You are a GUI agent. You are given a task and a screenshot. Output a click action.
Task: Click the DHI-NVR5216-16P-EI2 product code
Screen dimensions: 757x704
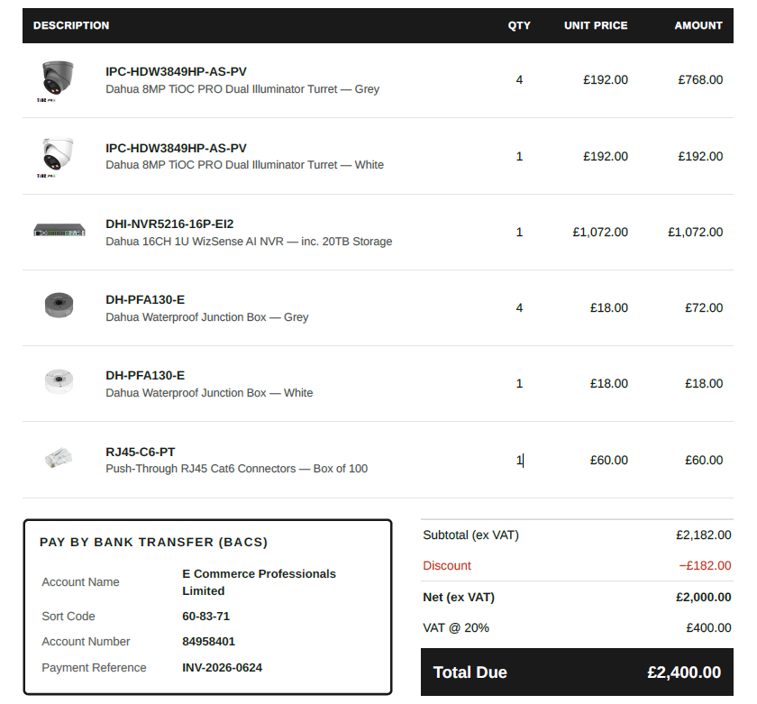point(169,224)
